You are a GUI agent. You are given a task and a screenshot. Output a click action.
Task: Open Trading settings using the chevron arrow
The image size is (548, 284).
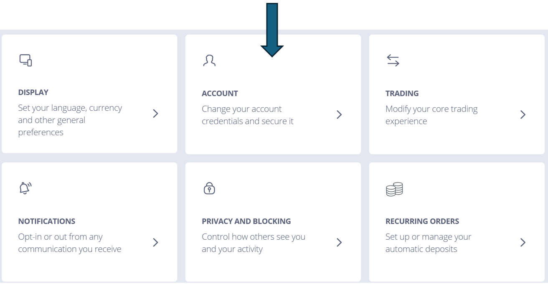click(523, 114)
